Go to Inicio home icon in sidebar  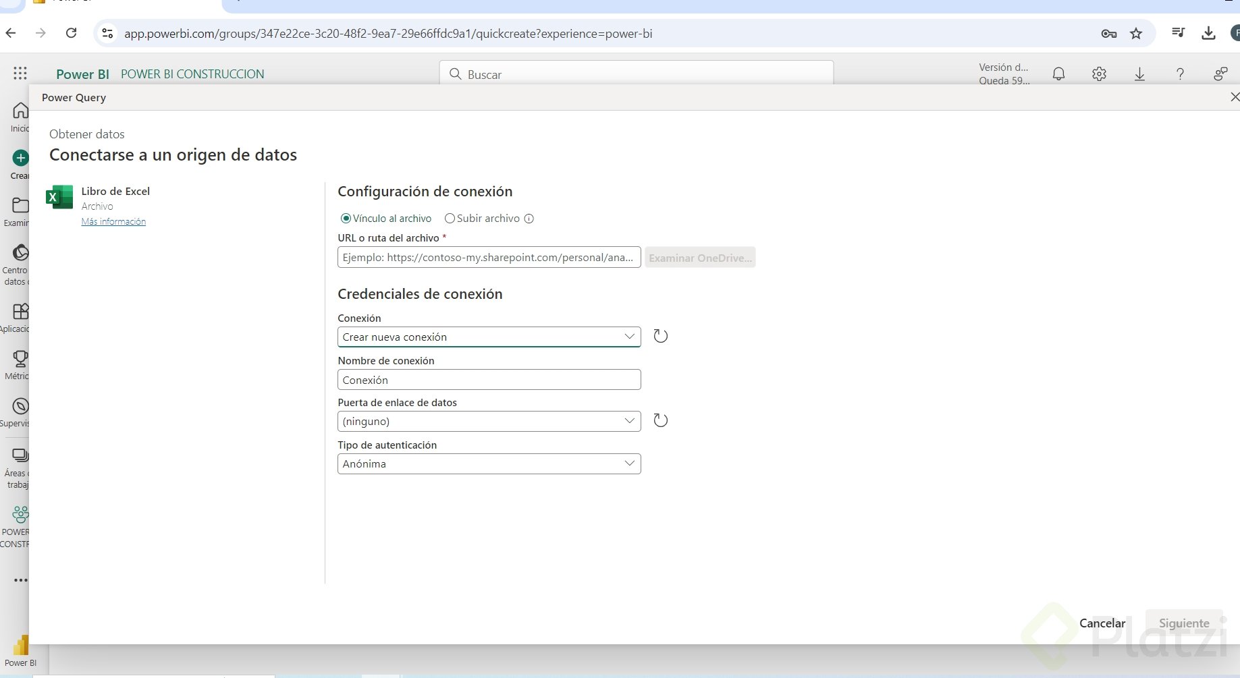pyautogui.click(x=21, y=111)
